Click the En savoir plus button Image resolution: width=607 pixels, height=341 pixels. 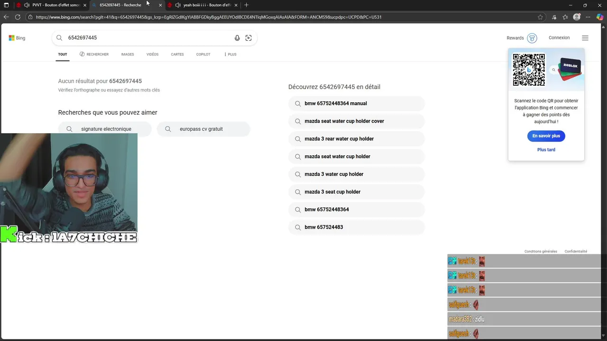(546, 136)
